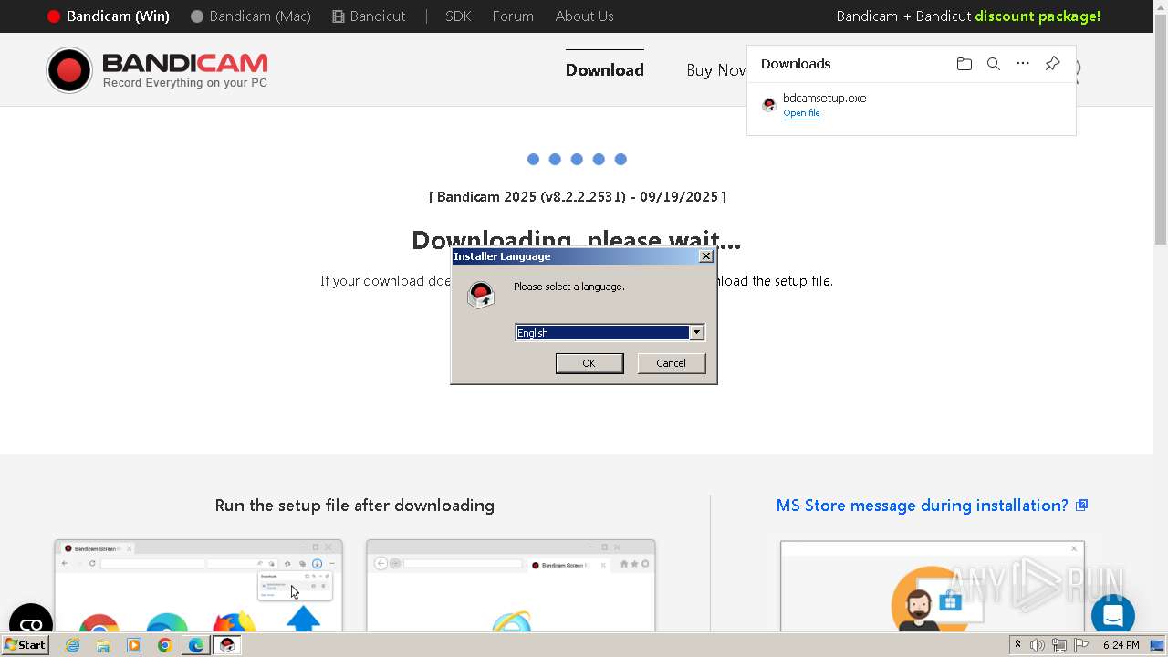
Task: Click the Show desktop button
Action: [1157, 645]
